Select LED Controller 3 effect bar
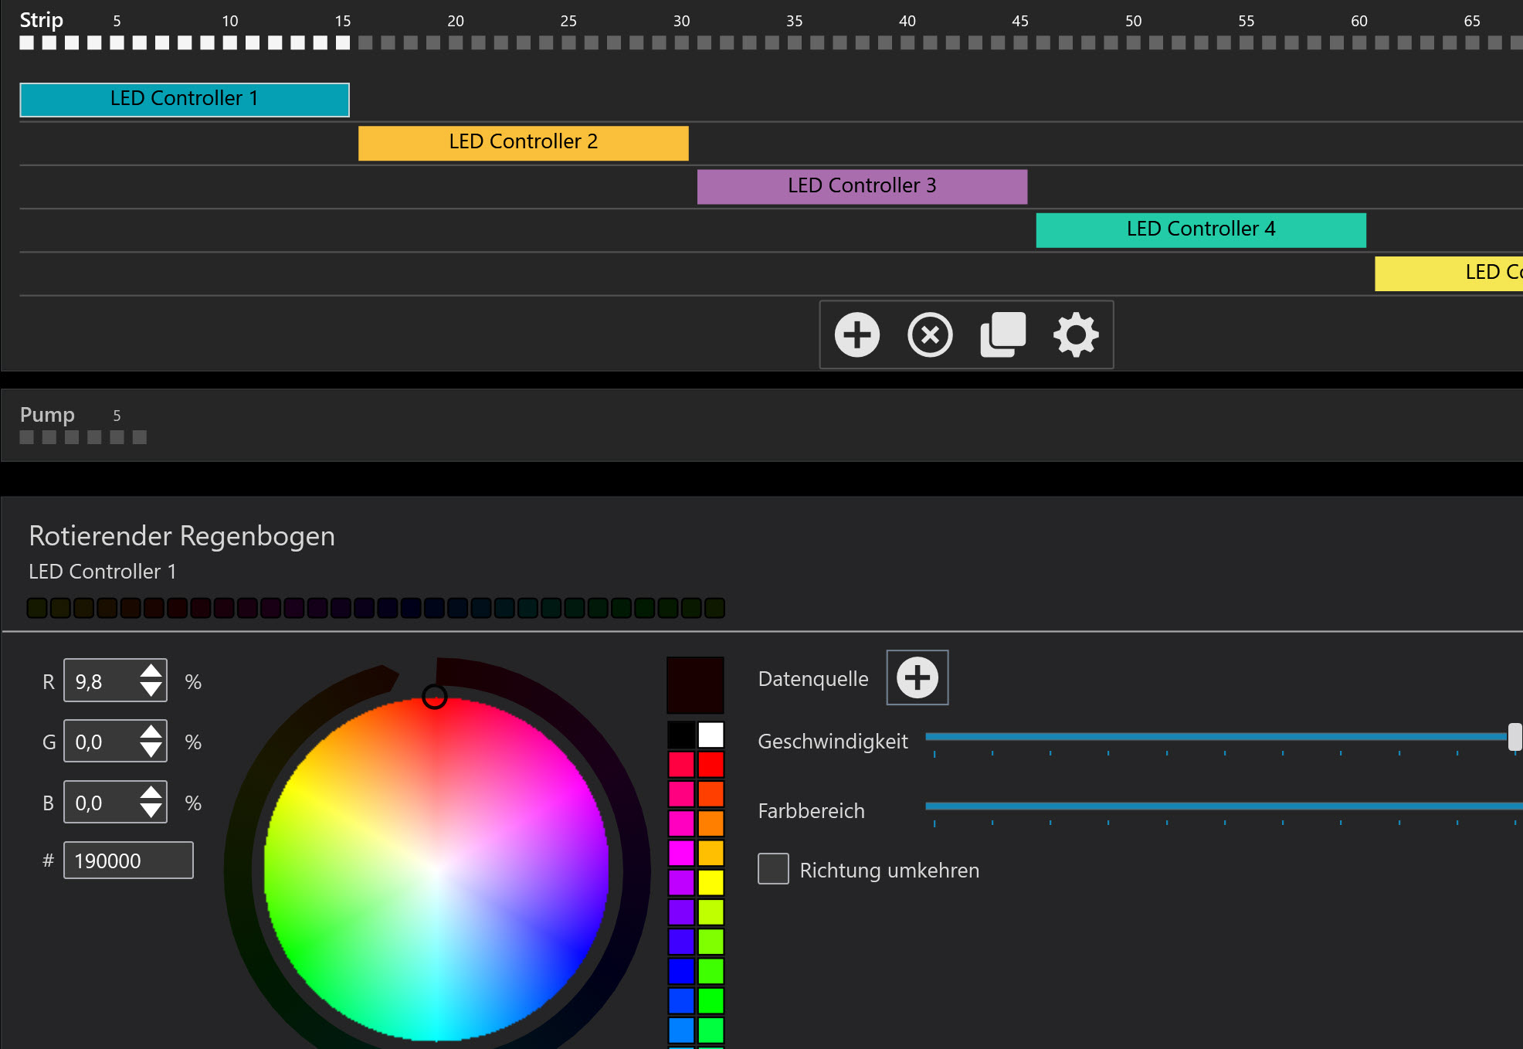1523x1049 pixels. (862, 186)
